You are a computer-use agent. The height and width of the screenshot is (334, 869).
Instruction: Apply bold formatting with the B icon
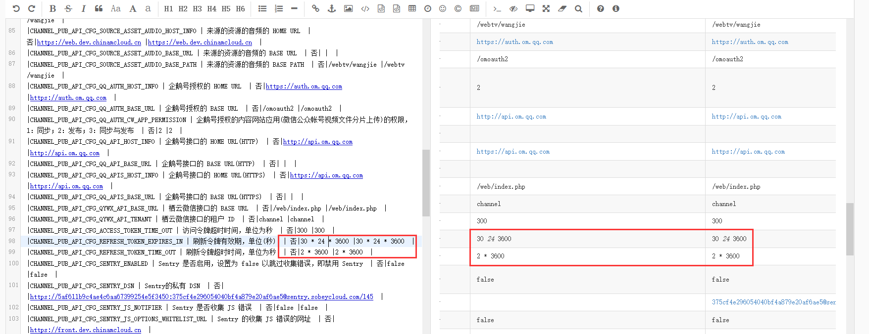tap(53, 8)
